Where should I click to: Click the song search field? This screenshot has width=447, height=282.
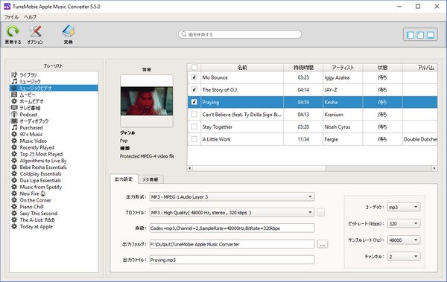(x=240, y=34)
